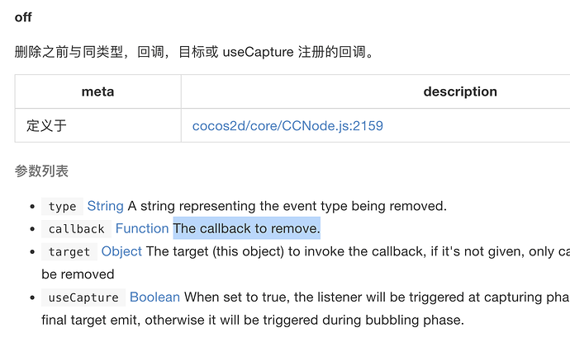The height and width of the screenshot is (337, 570).
Task: Click the "参数列表" section heading
Action: coord(41,171)
